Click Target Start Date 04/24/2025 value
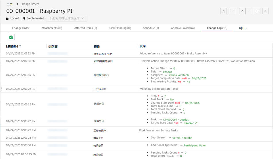Screen dimensions: 273x159 click(191, 123)
